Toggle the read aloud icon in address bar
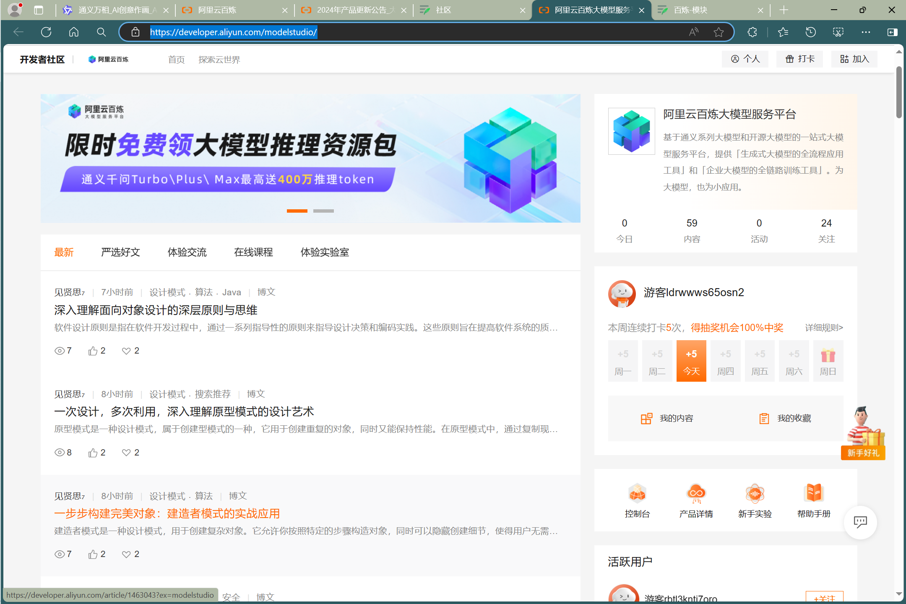906x604 pixels. tap(694, 32)
